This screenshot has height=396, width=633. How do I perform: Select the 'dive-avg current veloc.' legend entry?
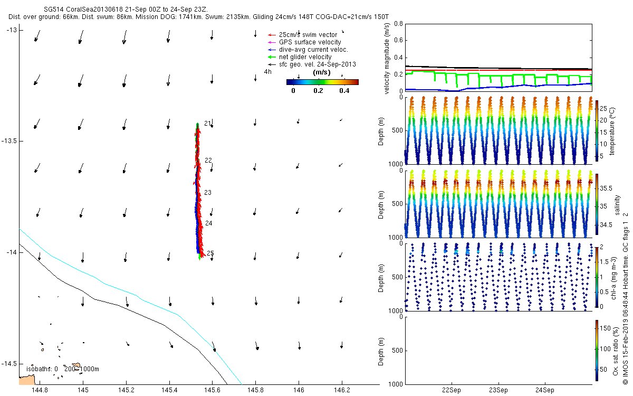pos(308,50)
